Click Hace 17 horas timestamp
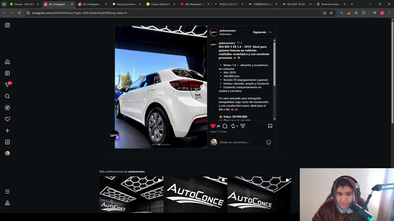The image size is (394, 221). (x=219, y=132)
